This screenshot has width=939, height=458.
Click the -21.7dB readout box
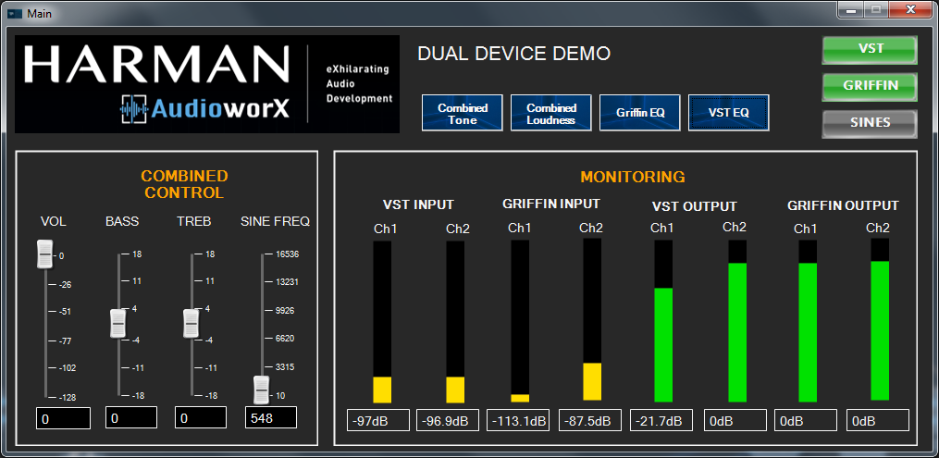coord(661,420)
